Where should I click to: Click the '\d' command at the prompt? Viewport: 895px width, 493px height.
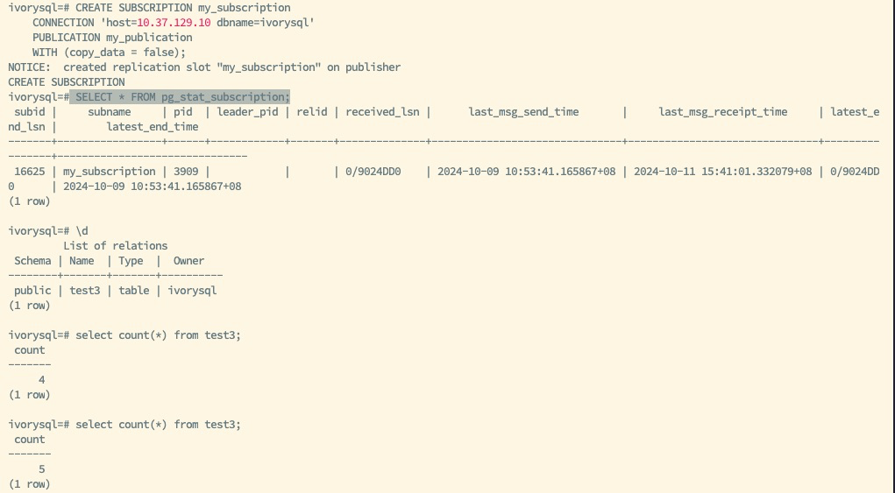click(82, 231)
